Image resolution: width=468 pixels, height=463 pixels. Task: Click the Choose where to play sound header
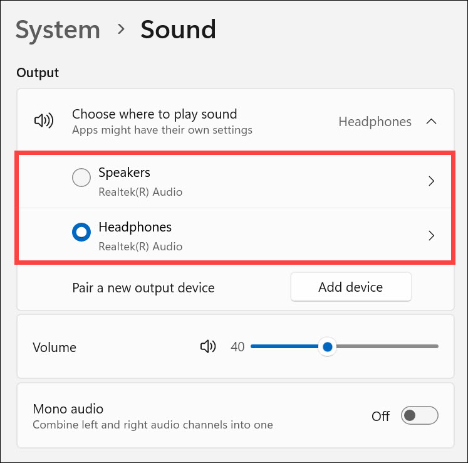(x=154, y=114)
